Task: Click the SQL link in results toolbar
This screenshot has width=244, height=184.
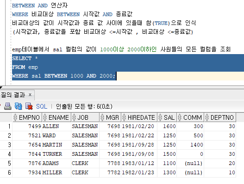Action: tap(42, 106)
